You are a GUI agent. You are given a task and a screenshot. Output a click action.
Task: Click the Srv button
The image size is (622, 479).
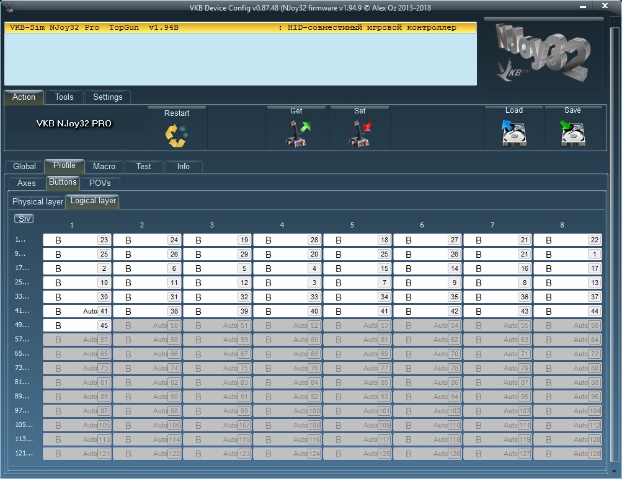(24, 219)
